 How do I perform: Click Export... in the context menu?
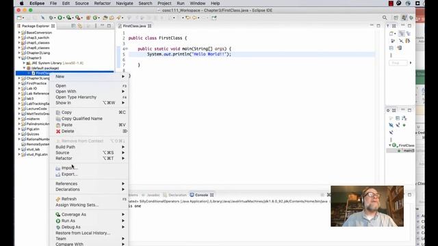(89, 174)
